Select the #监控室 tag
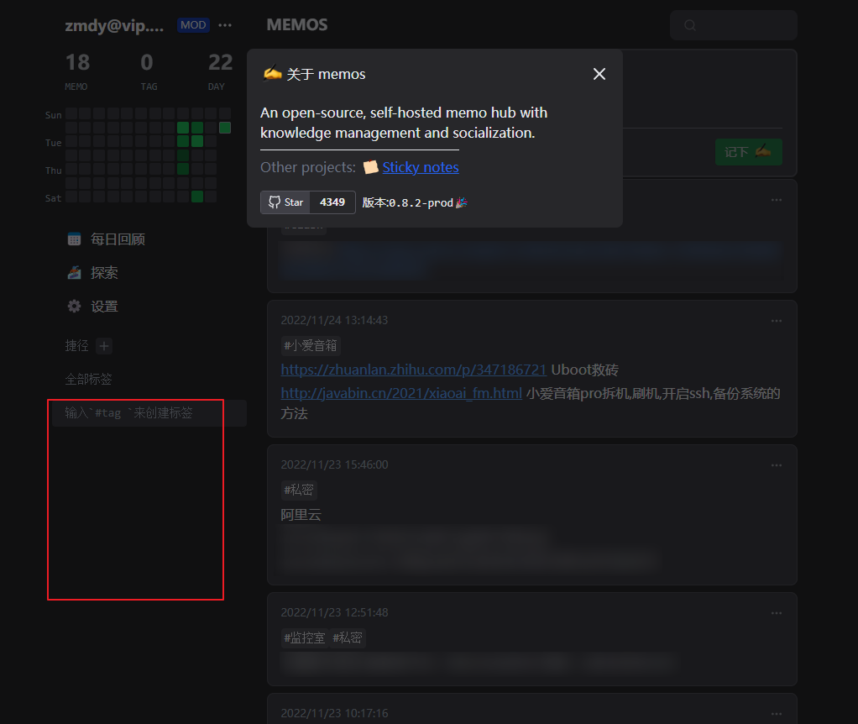 click(304, 637)
